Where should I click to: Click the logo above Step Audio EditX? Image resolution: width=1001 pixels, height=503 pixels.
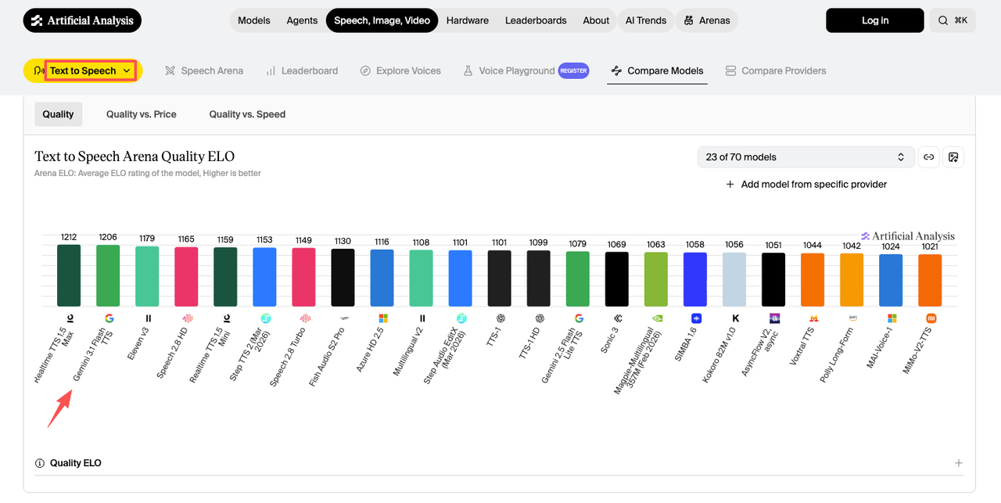(461, 318)
